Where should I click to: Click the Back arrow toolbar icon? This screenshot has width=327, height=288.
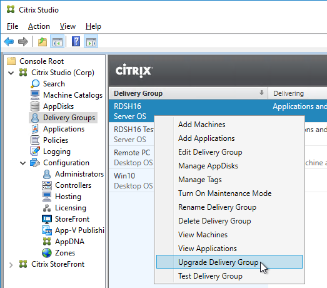click(9, 41)
